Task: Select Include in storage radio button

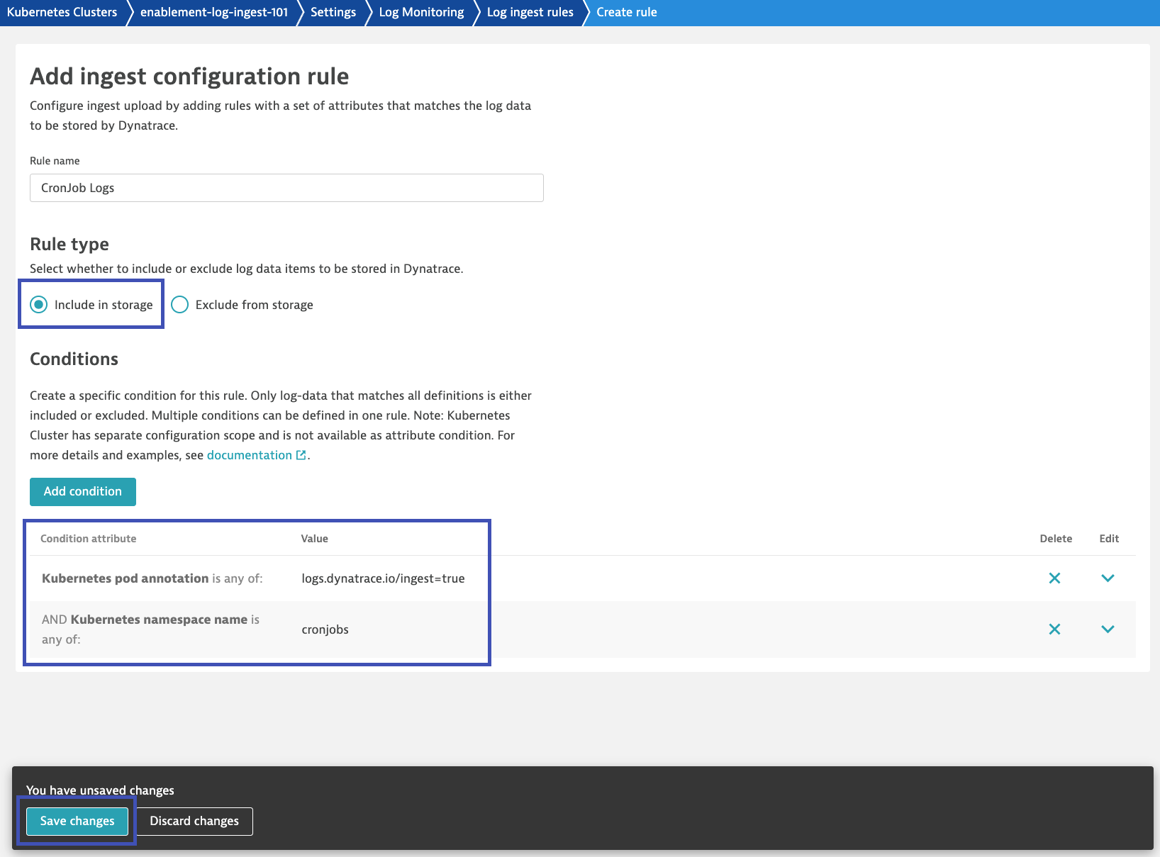Action: click(39, 305)
